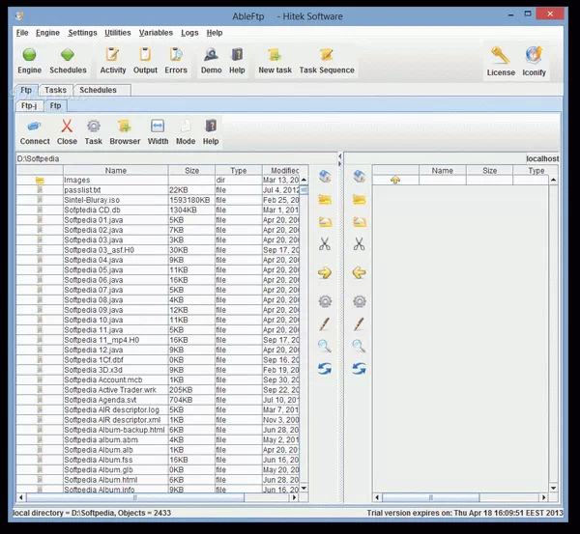Sort local list by Type column header
The image size is (580, 534).
point(238,170)
